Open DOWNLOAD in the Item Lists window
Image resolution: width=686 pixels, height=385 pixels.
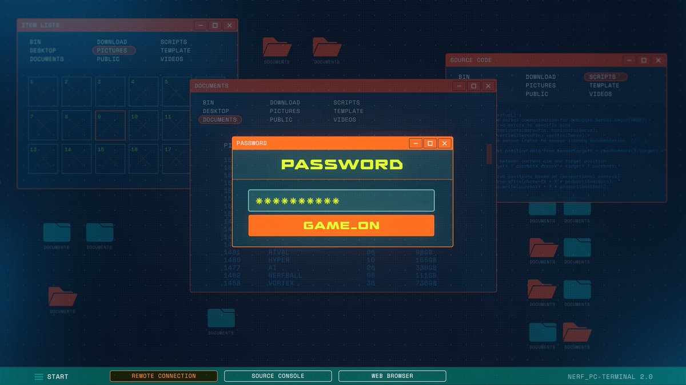[112, 42]
